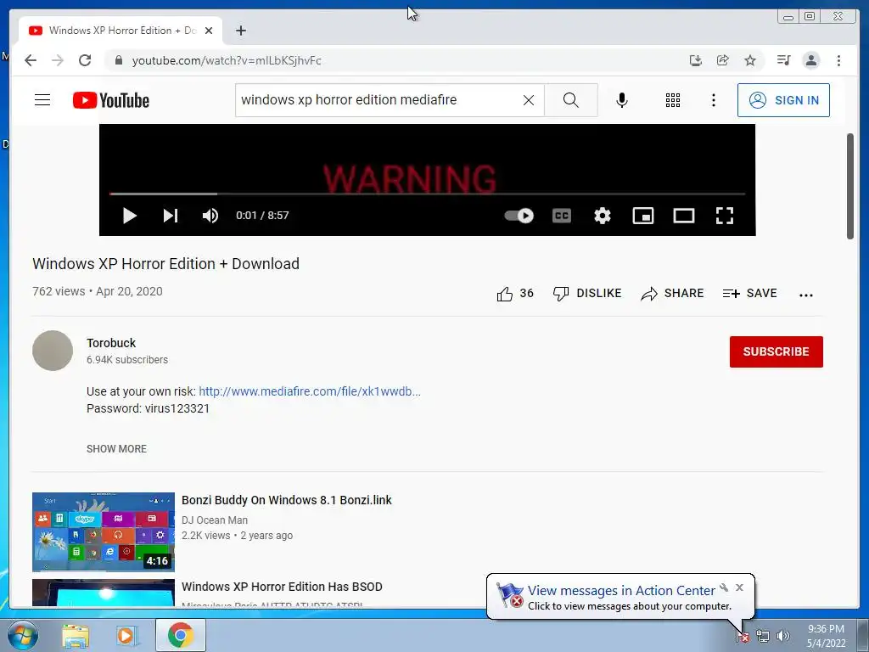
Task: Open the mediafire download link
Action: pyautogui.click(x=309, y=391)
